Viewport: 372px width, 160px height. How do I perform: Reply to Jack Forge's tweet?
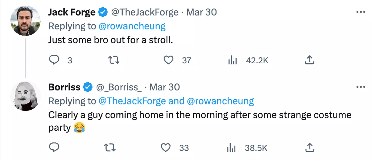tap(54, 60)
